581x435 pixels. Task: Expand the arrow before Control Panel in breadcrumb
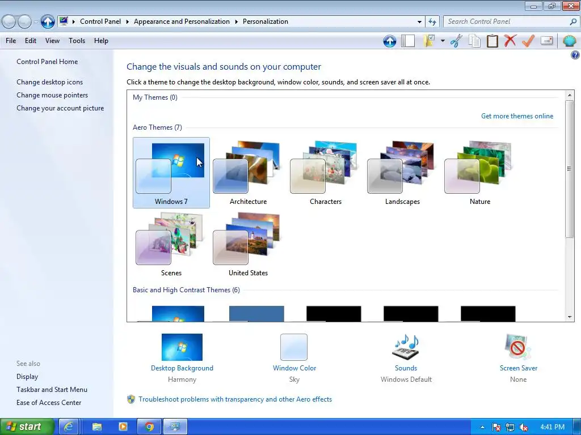coord(73,22)
